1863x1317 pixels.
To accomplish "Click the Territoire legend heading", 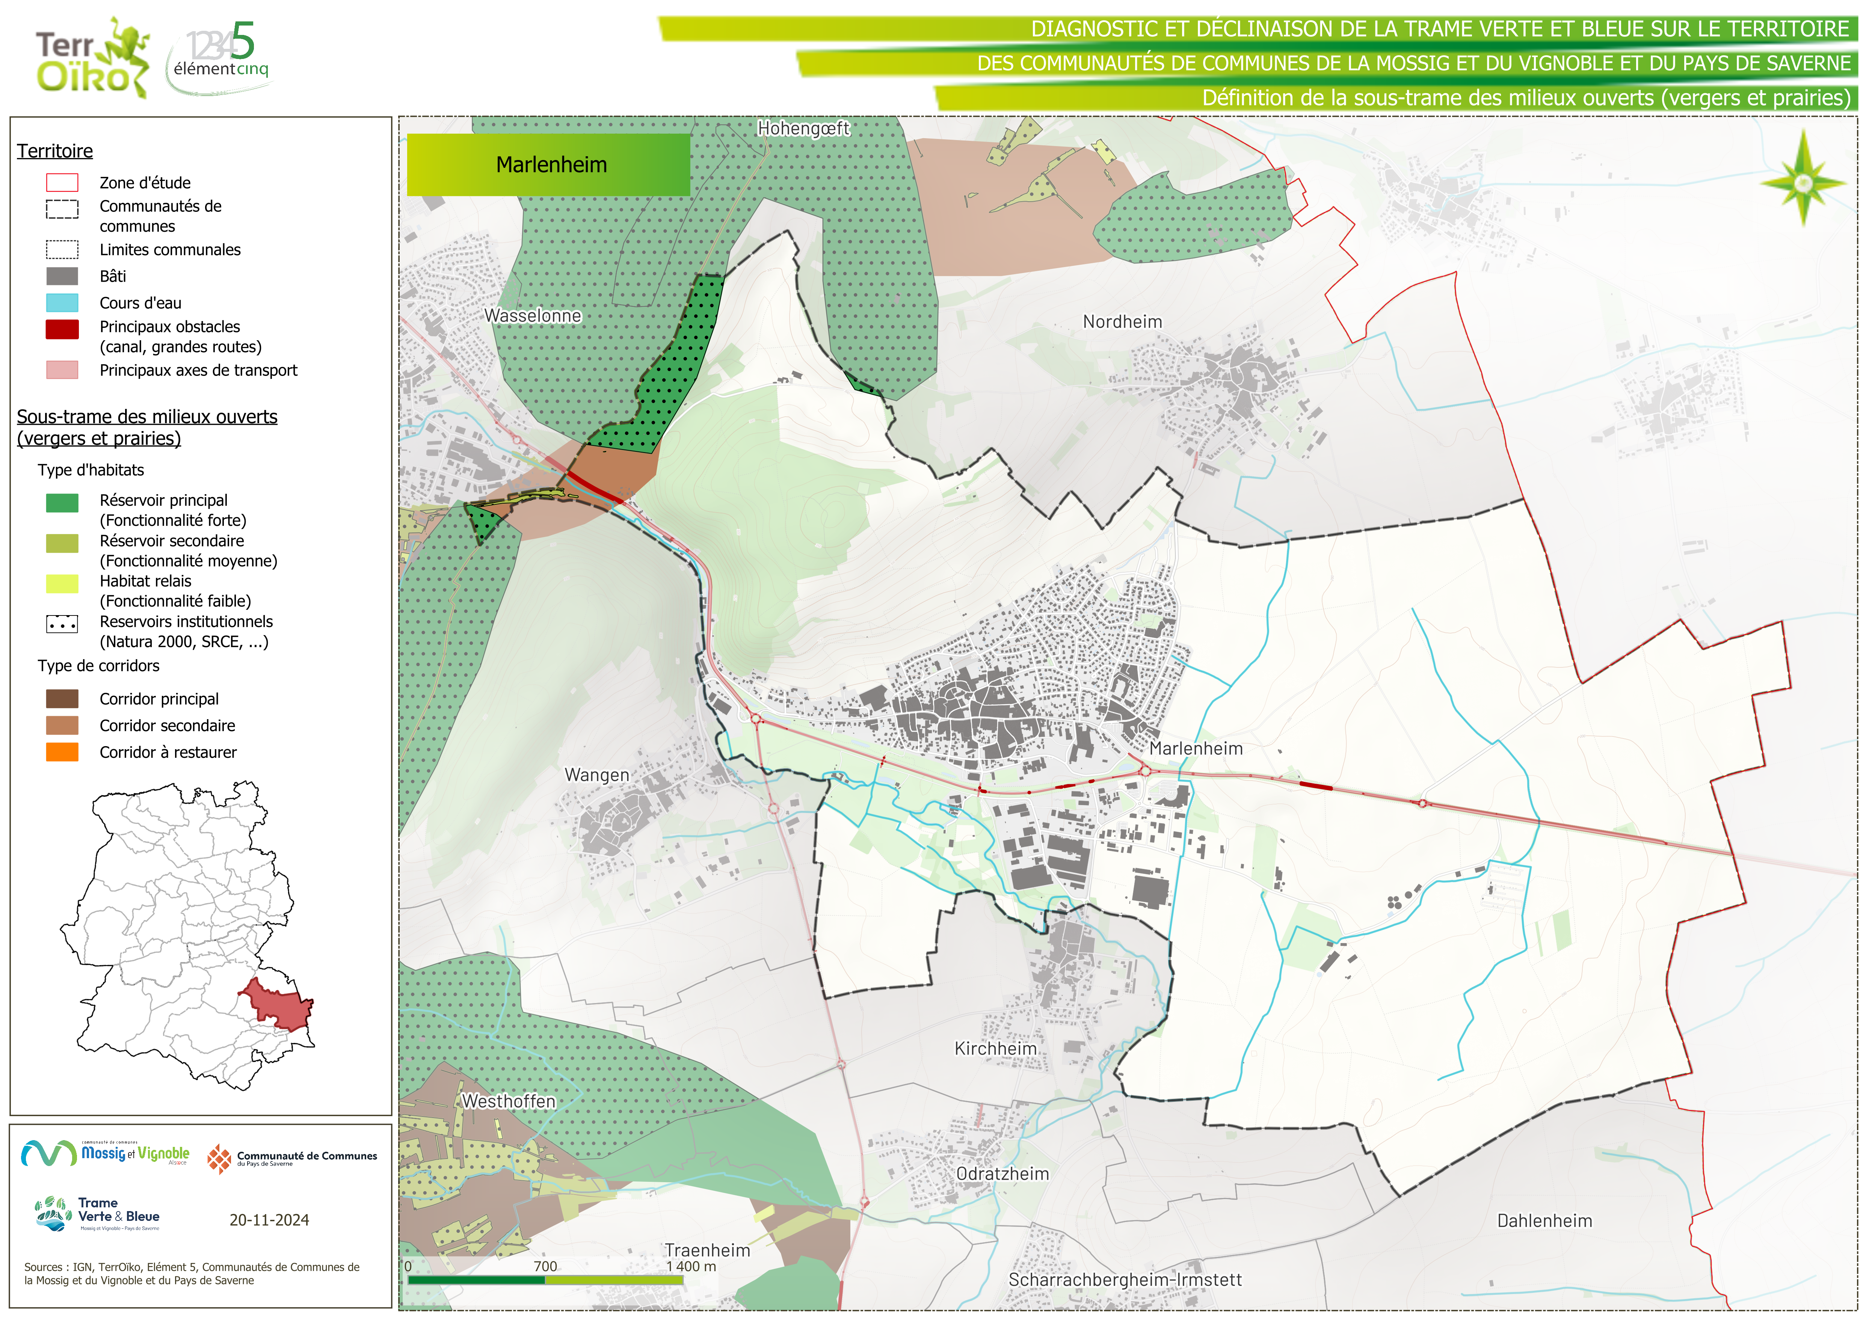I will (x=55, y=151).
